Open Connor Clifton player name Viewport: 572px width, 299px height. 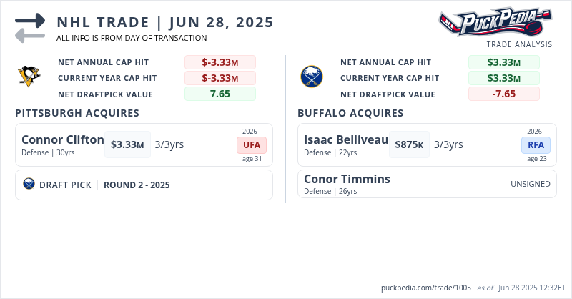coord(63,139)
